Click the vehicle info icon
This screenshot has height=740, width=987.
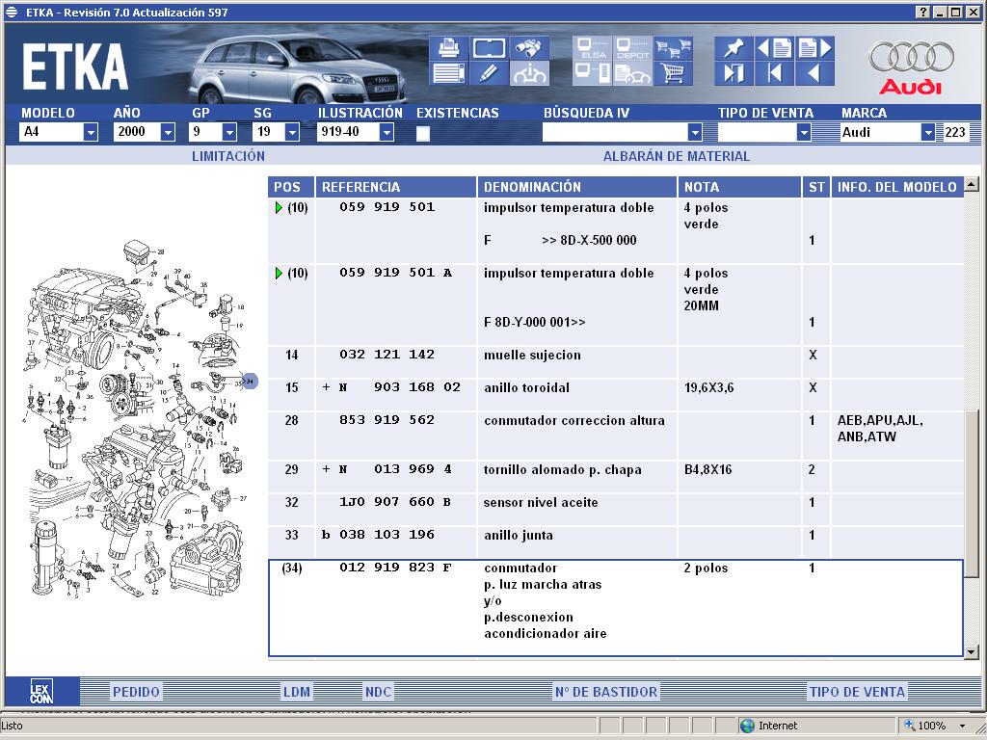pyautogui.click(x=529, y=73)
